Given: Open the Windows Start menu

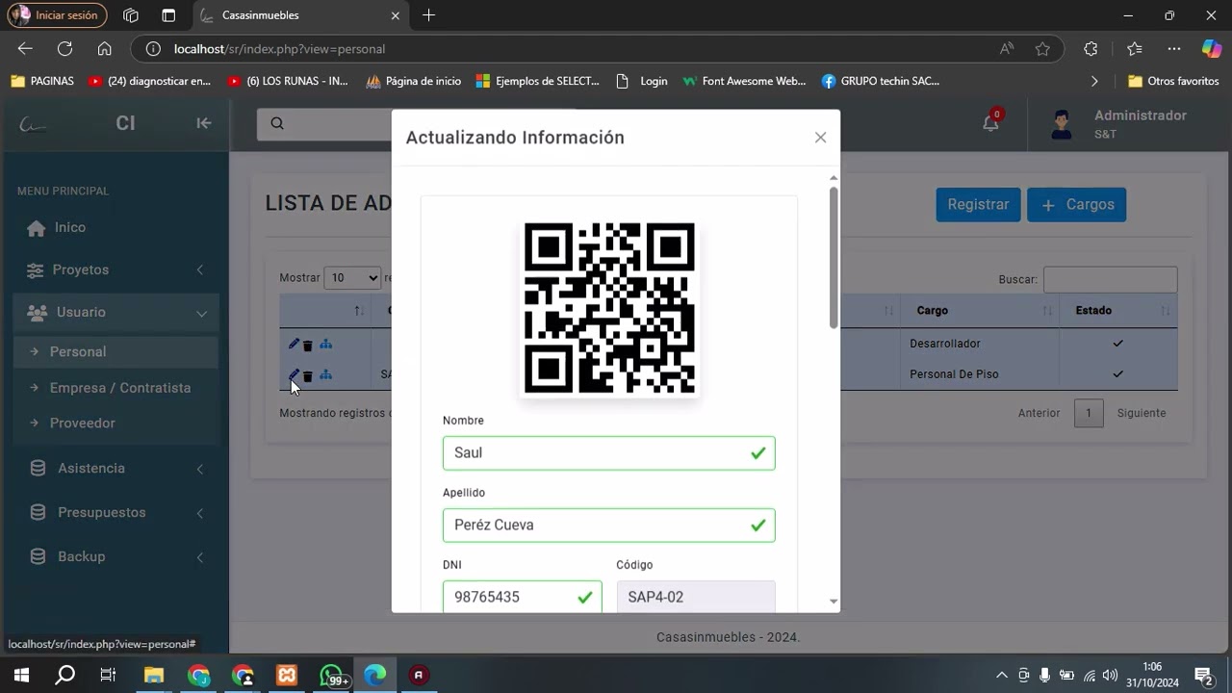Looking at the screenshot, I should (x=21, y=676).
